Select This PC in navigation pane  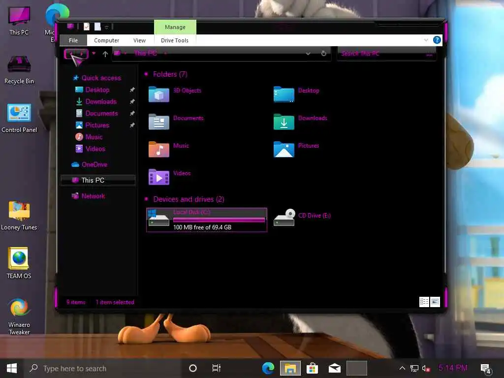point(98,180)
